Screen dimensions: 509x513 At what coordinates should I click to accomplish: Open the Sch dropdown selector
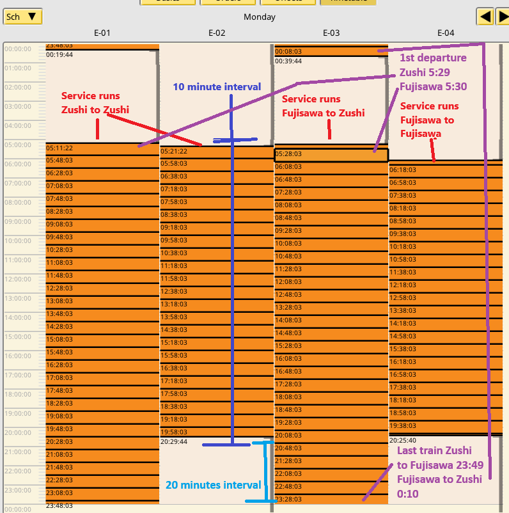(22, 17)
